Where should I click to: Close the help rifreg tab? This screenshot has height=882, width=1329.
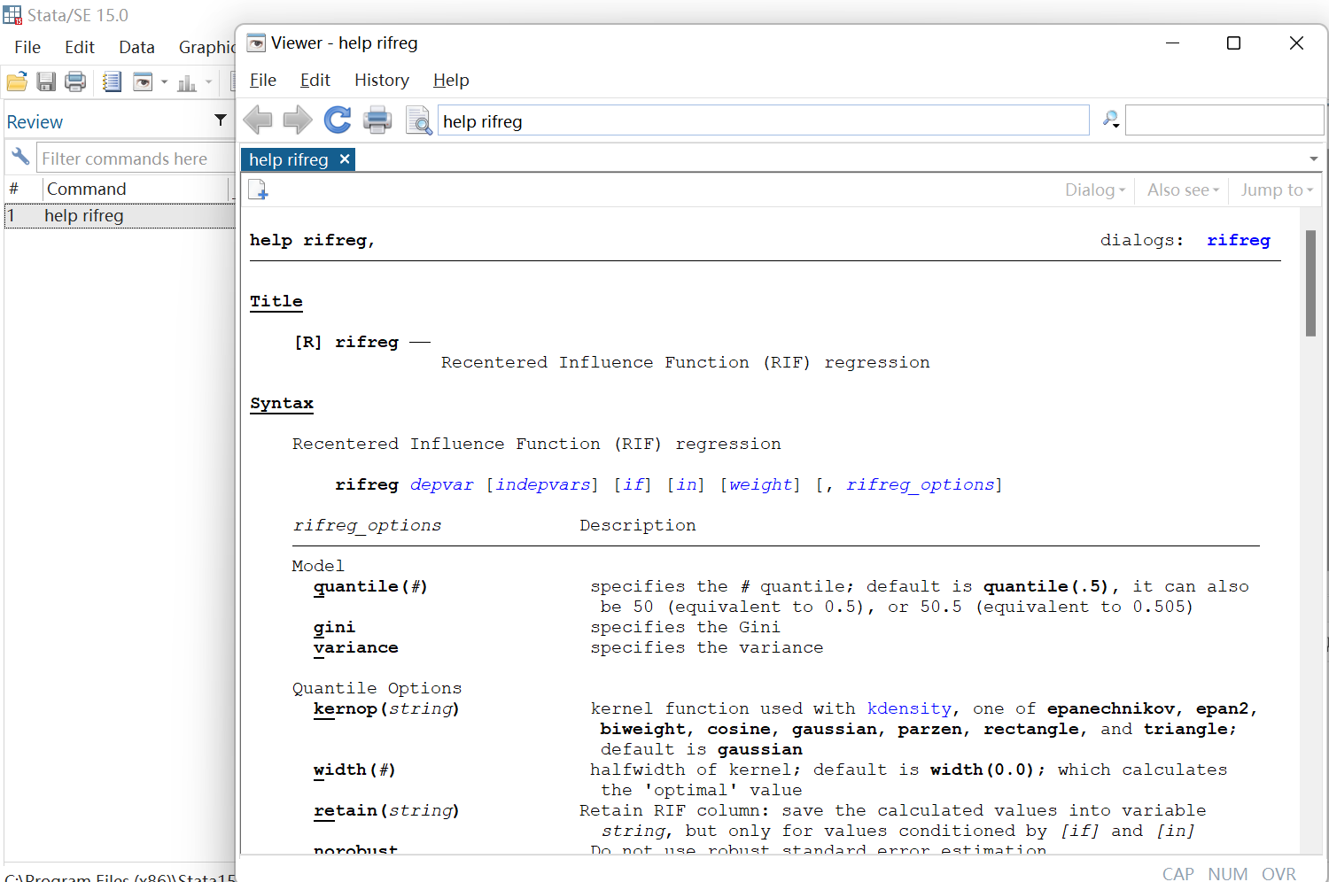pyautogui.click(x=345, y=159)
